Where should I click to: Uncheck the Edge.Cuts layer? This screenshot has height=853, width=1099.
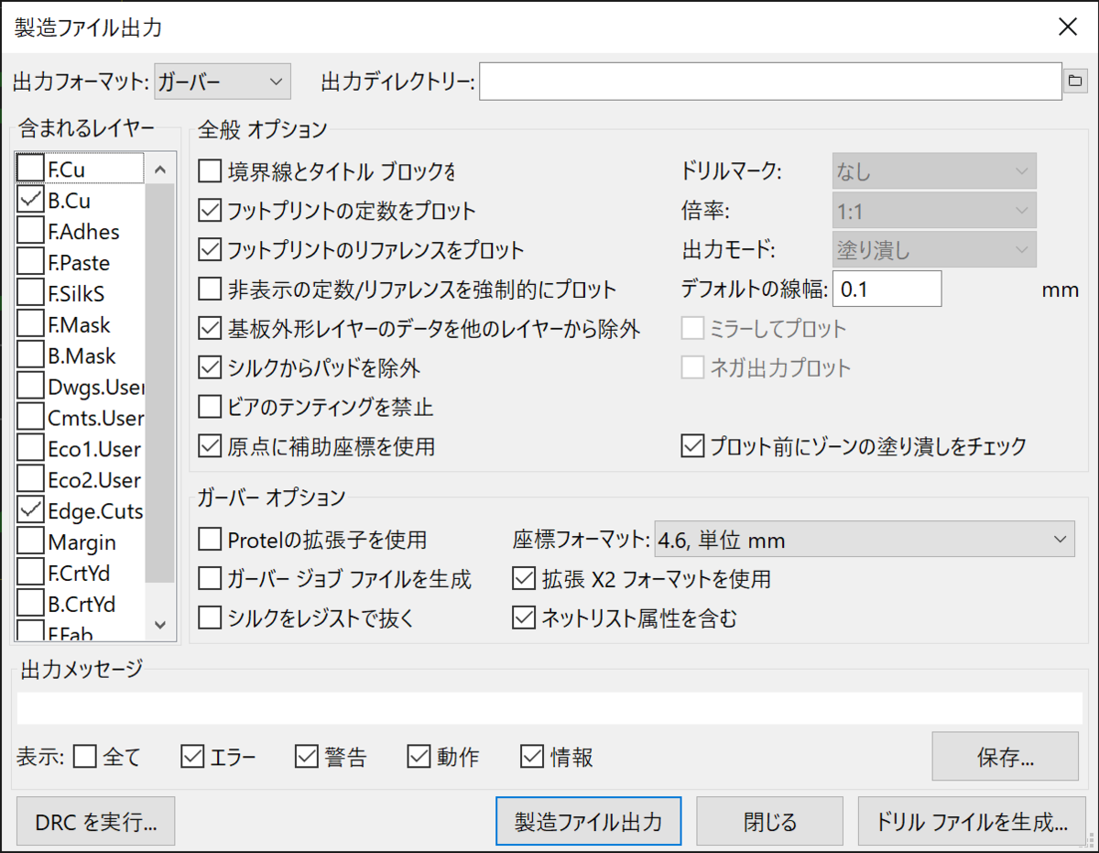click(30, 510)
